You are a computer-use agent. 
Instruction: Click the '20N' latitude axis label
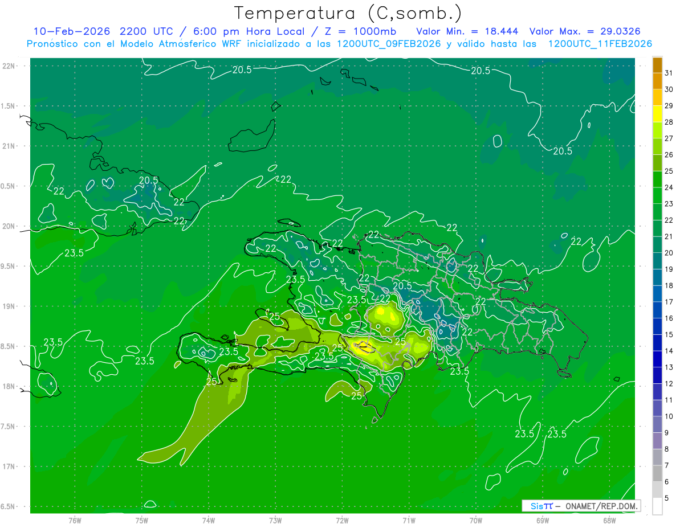point(9,226)
